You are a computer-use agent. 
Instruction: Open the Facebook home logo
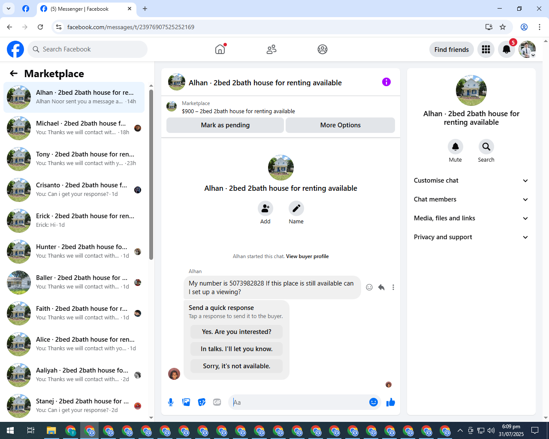[x=15, y=49]
